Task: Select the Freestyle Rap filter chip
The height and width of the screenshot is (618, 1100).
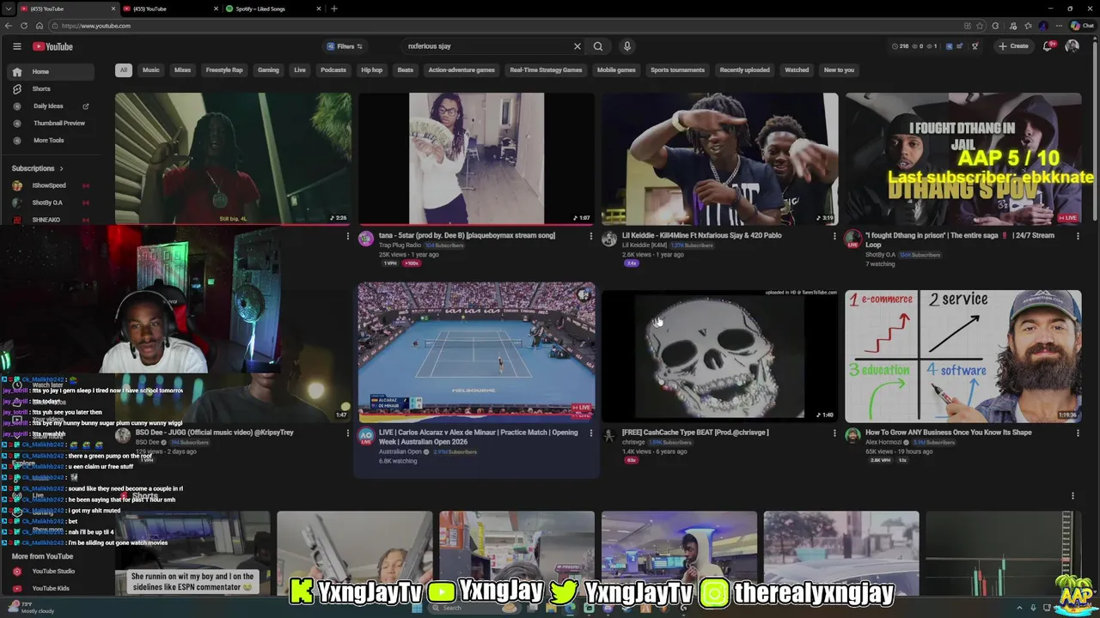Action: [x=224, y=70]
